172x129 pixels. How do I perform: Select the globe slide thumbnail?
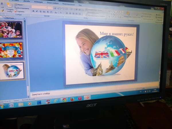click(x=12, y=71)
